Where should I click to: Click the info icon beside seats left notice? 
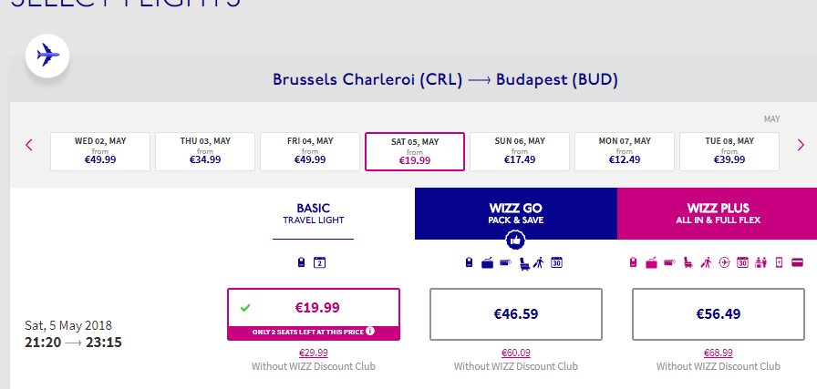click(370, 331)
